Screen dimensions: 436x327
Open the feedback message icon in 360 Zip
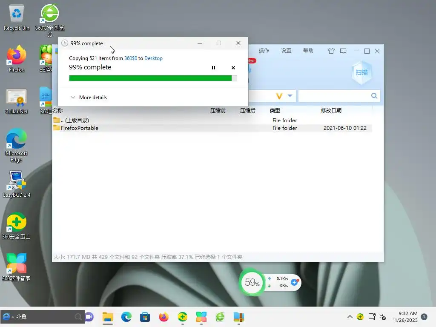343,51
